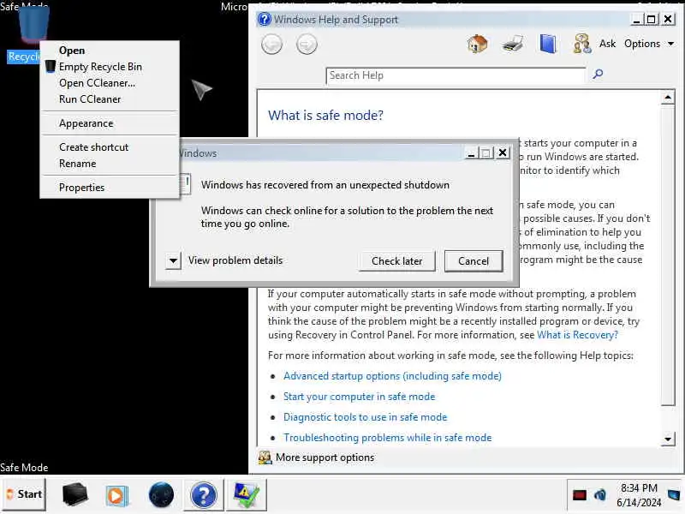Open Advanced startup options link
Image resolution: width=685 pixels, height=514 pixels.
(x=392, y=376)
